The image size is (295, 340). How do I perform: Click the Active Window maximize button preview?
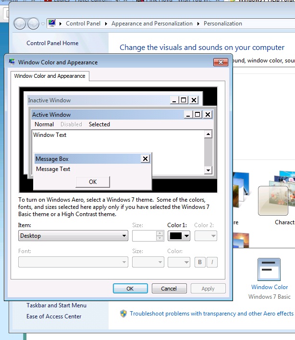[x=197, y=114]
